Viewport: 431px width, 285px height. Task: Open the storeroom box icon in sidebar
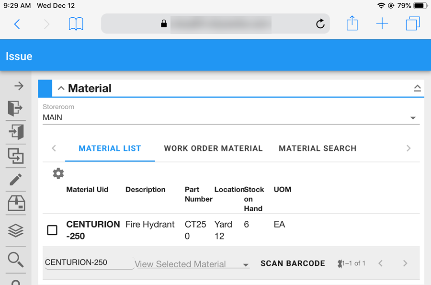point(15,204)
